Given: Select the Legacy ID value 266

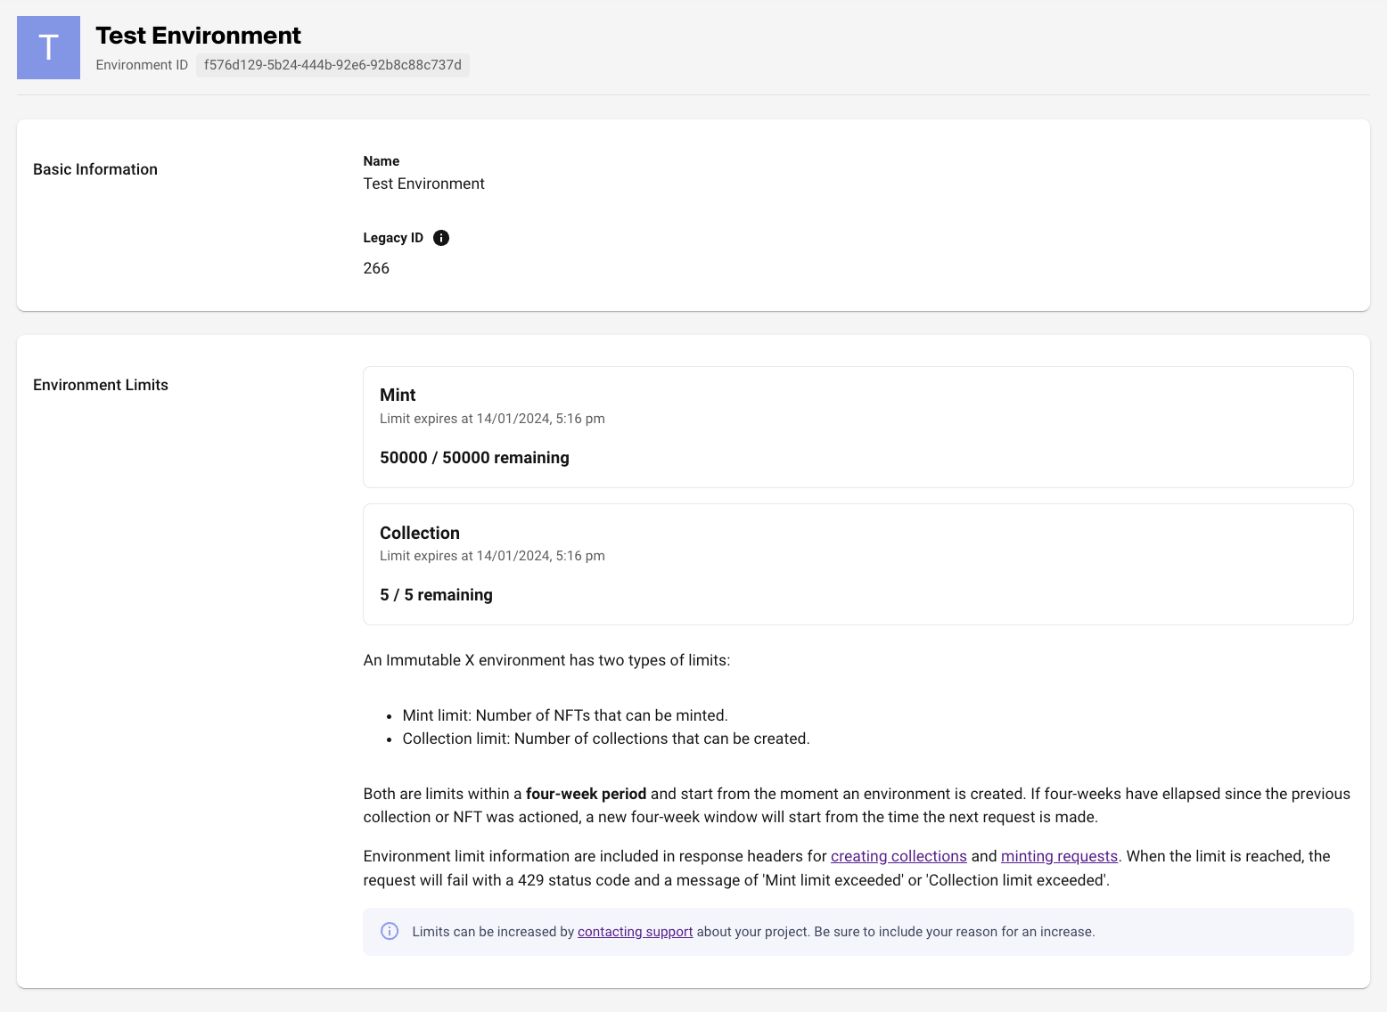Looking at the screenshot, I should (x=376, y=267).
